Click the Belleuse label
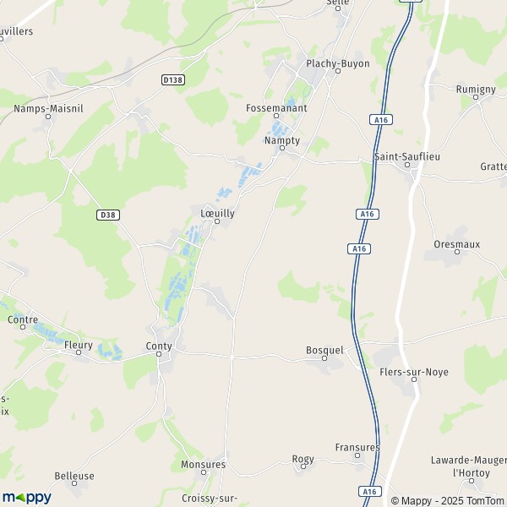This screenshot has width=507, height=507. coord(74,476)
